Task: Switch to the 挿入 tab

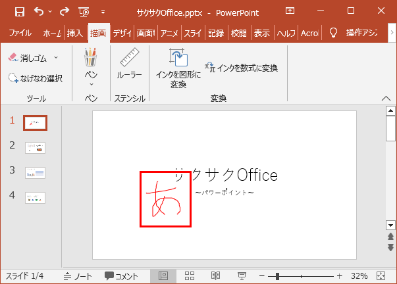Action: pyautogui.click(x=75, y=33)
